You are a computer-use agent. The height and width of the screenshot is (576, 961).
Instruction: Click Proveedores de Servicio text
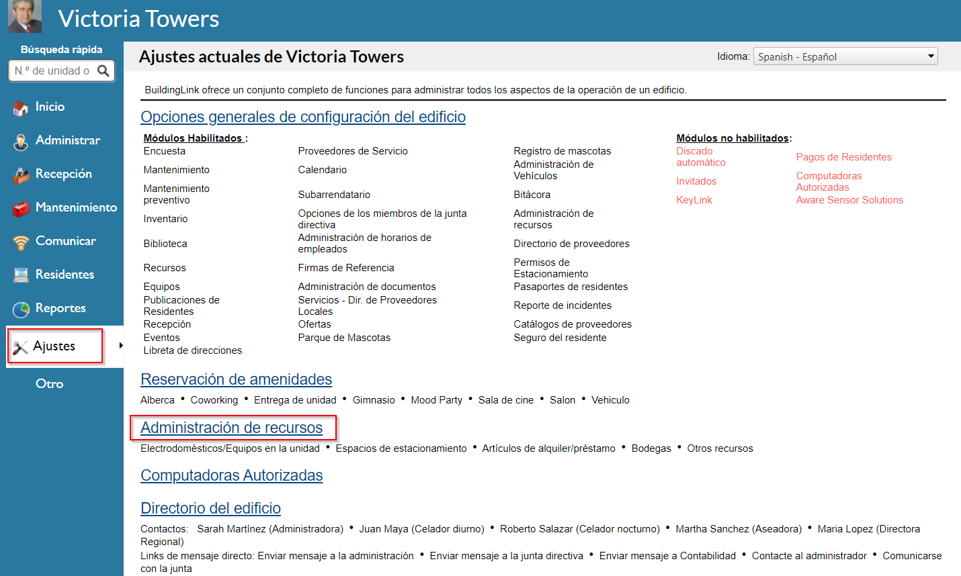click(353, 151)
